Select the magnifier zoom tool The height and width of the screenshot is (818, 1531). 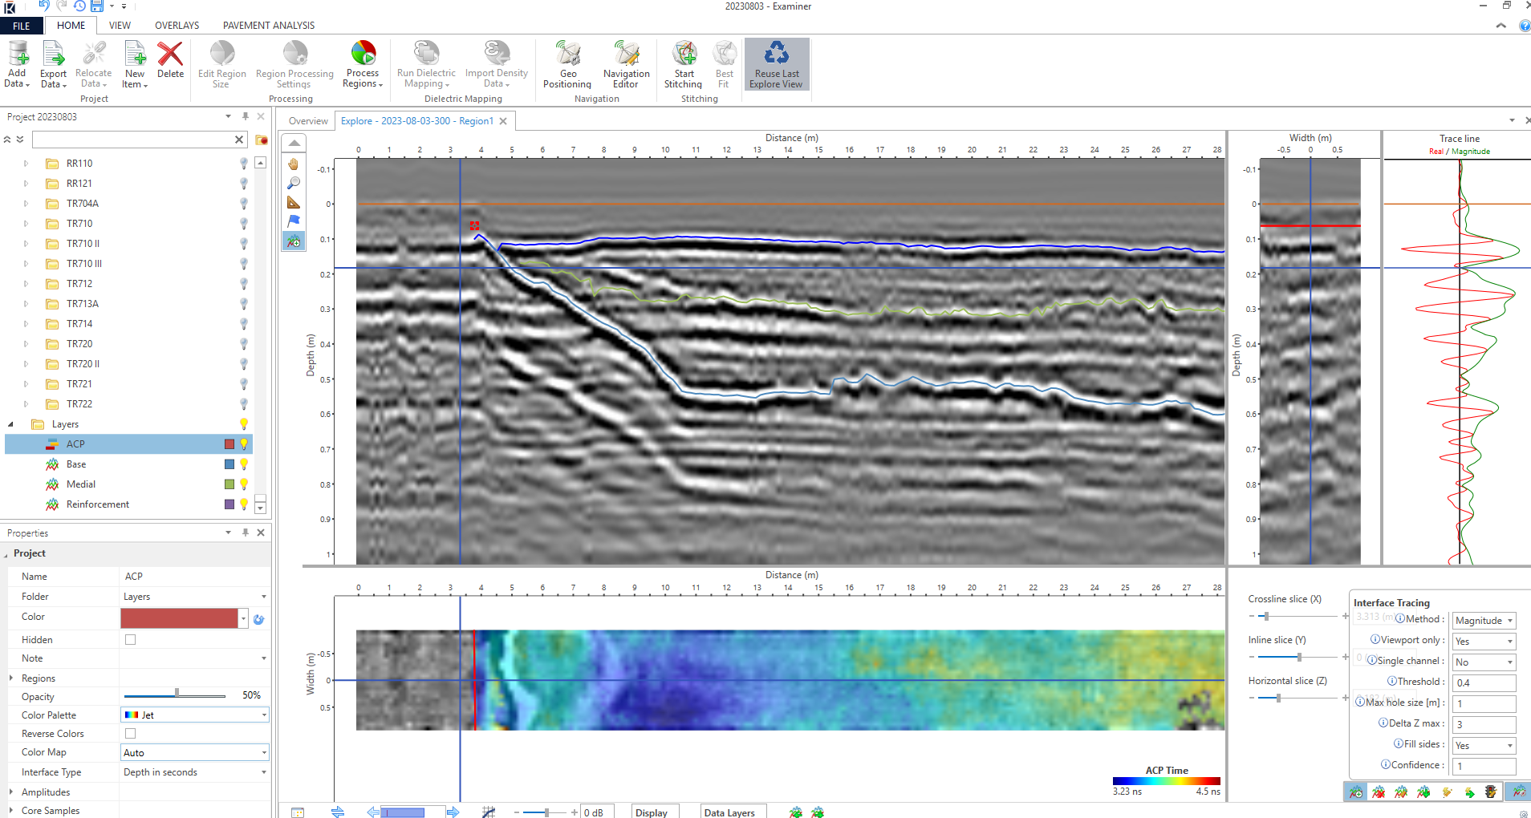click(x=294, y=183)
